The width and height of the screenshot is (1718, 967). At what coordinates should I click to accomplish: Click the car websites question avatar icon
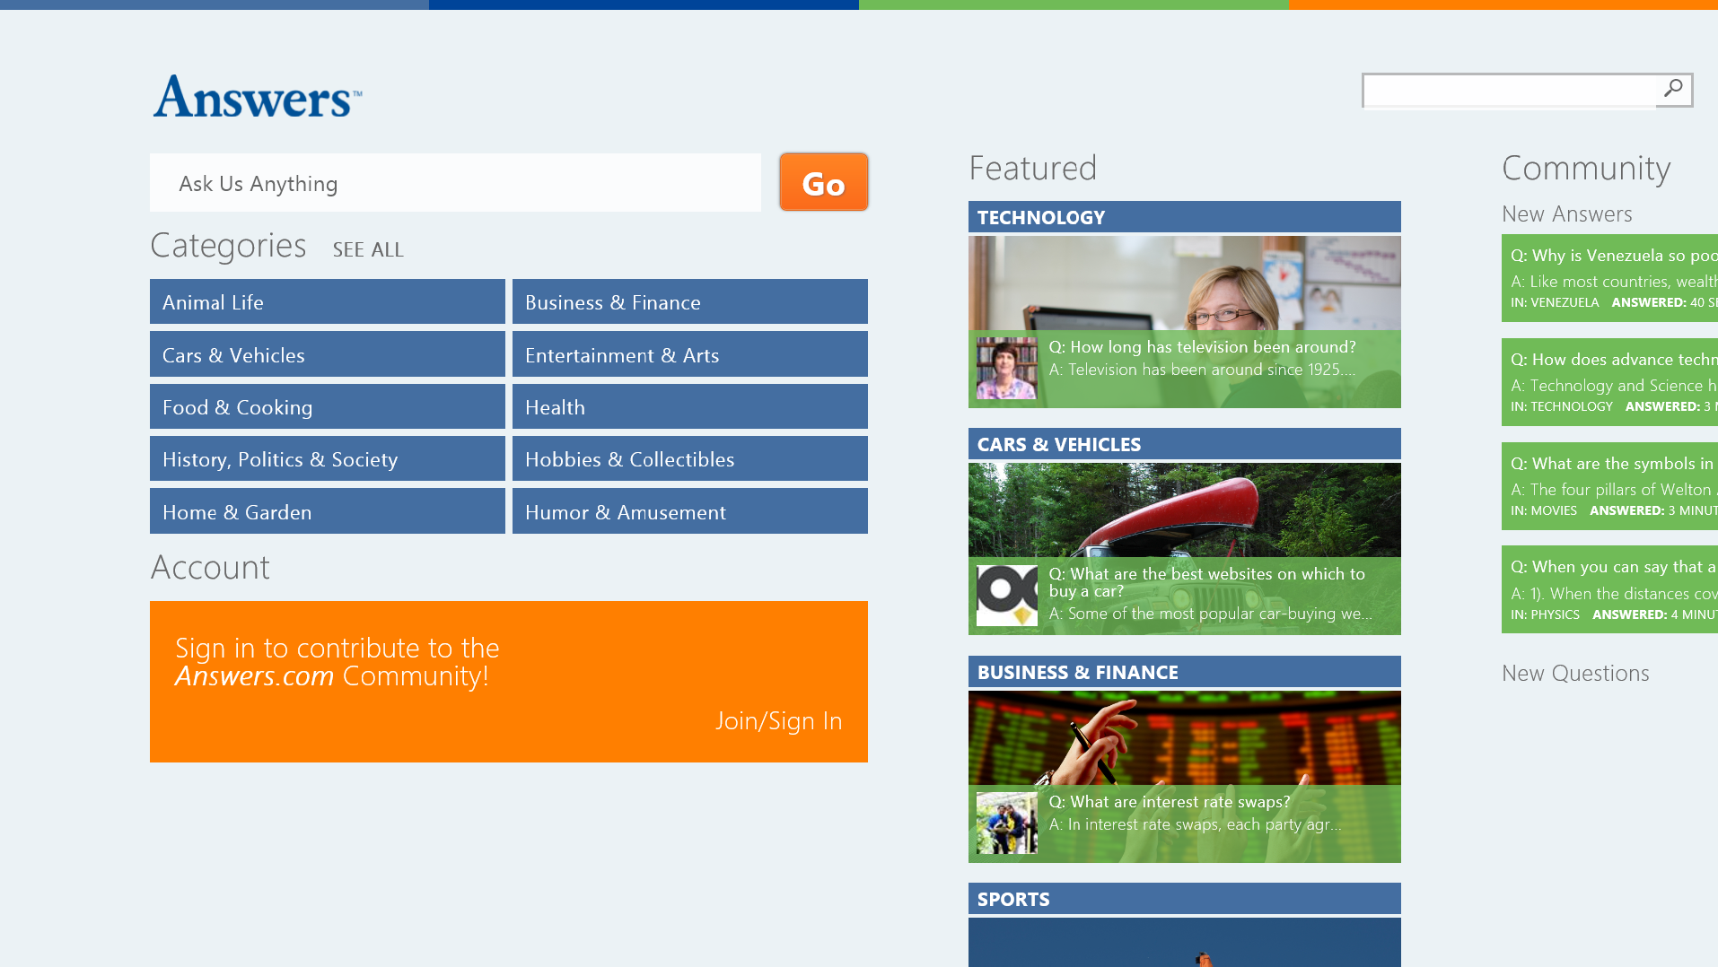(1006, 595)
